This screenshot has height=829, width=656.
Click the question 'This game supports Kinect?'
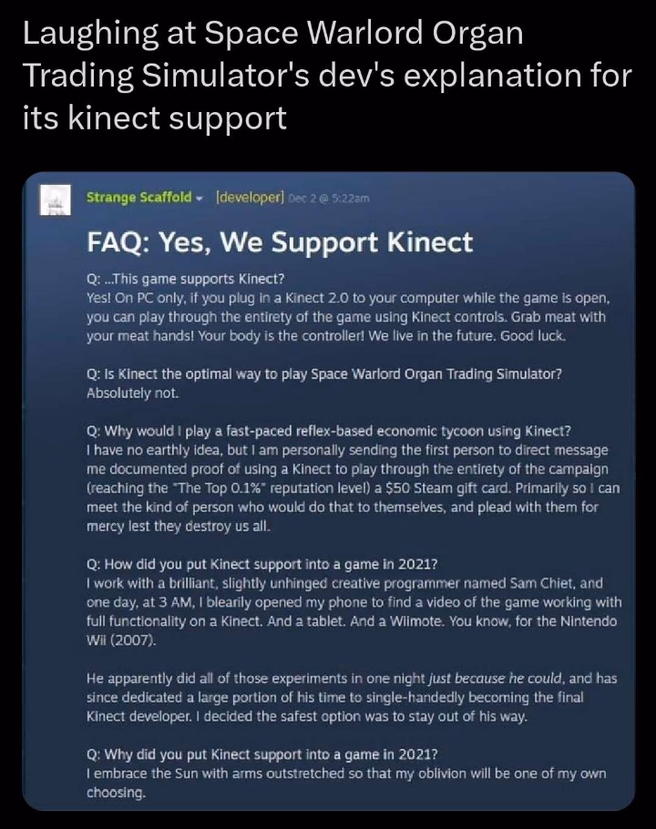[x=186, y=279]
